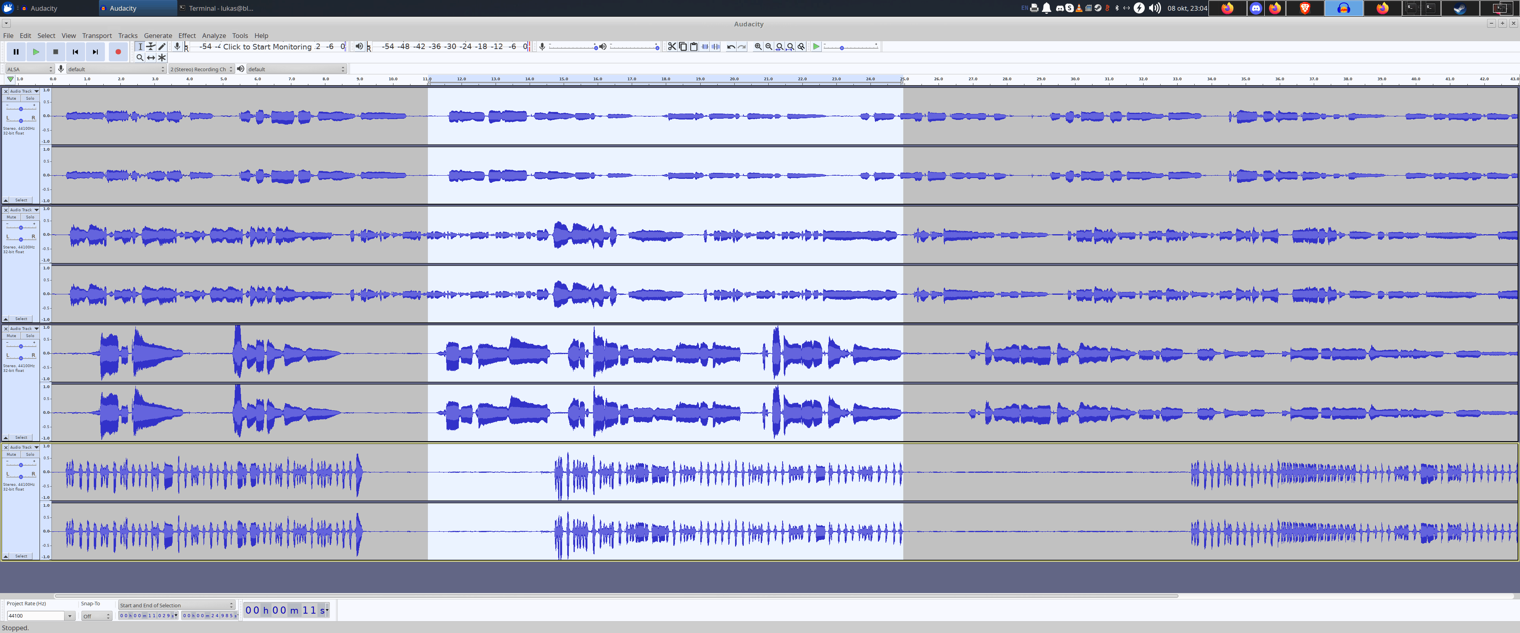Click the Record button
Screen dimensions: 1520x633
point(118,52)
